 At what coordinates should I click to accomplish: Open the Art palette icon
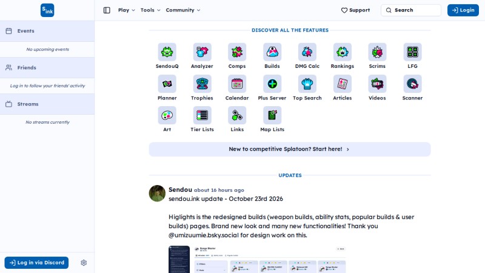point(167,115)
